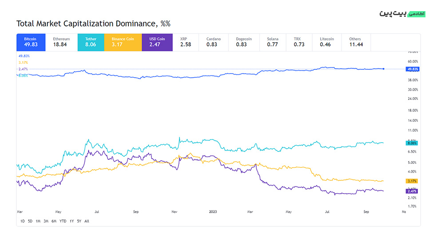Click the 30.00% price scale label
Image resolution: width=437 pixels, height=246 pixels.
413,90
